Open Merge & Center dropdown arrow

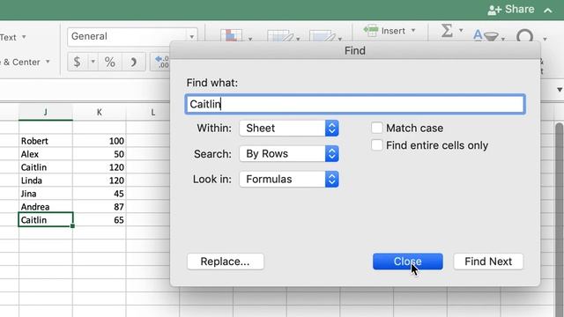pyautogui.click(x=48, y=62)
